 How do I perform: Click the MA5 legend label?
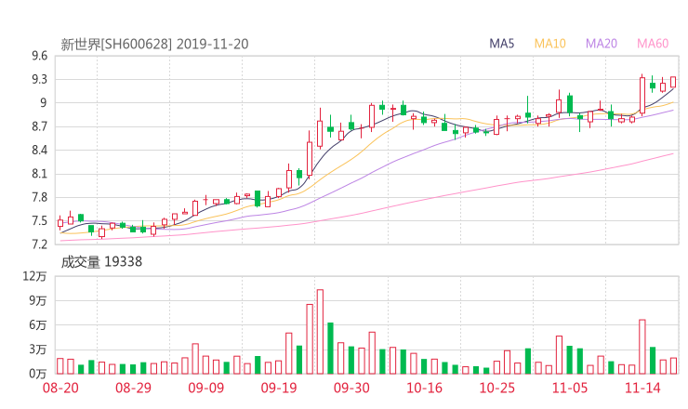(x=501, y=44)
